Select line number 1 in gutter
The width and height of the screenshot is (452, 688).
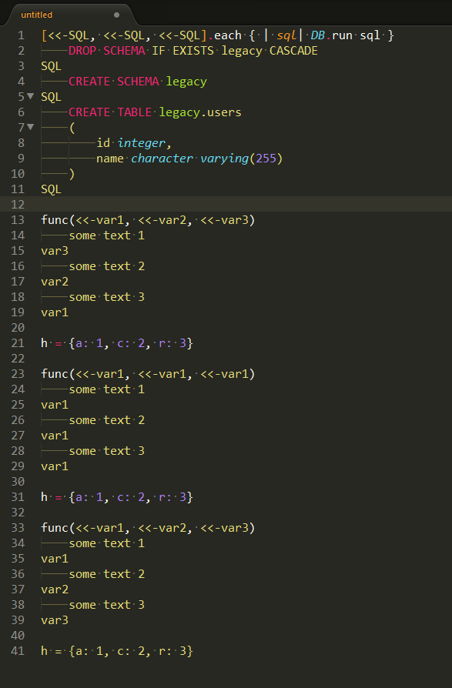click(x=21, y=35)
